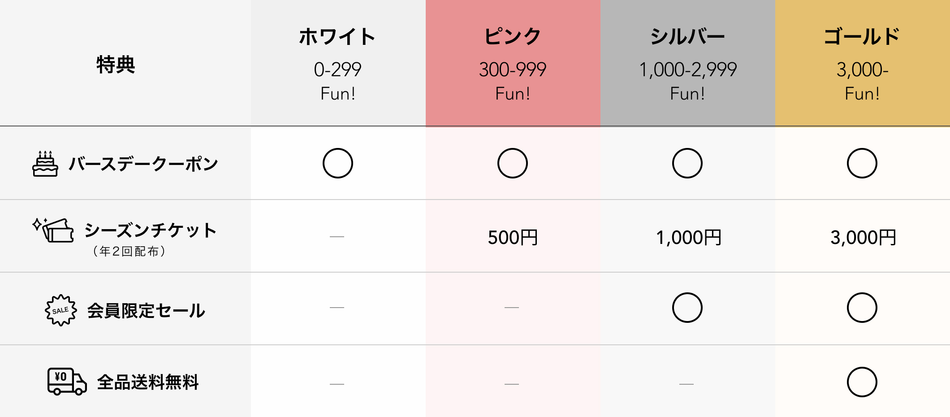
Task: Click member sale circle under シルバー
Action: (687, 308)
